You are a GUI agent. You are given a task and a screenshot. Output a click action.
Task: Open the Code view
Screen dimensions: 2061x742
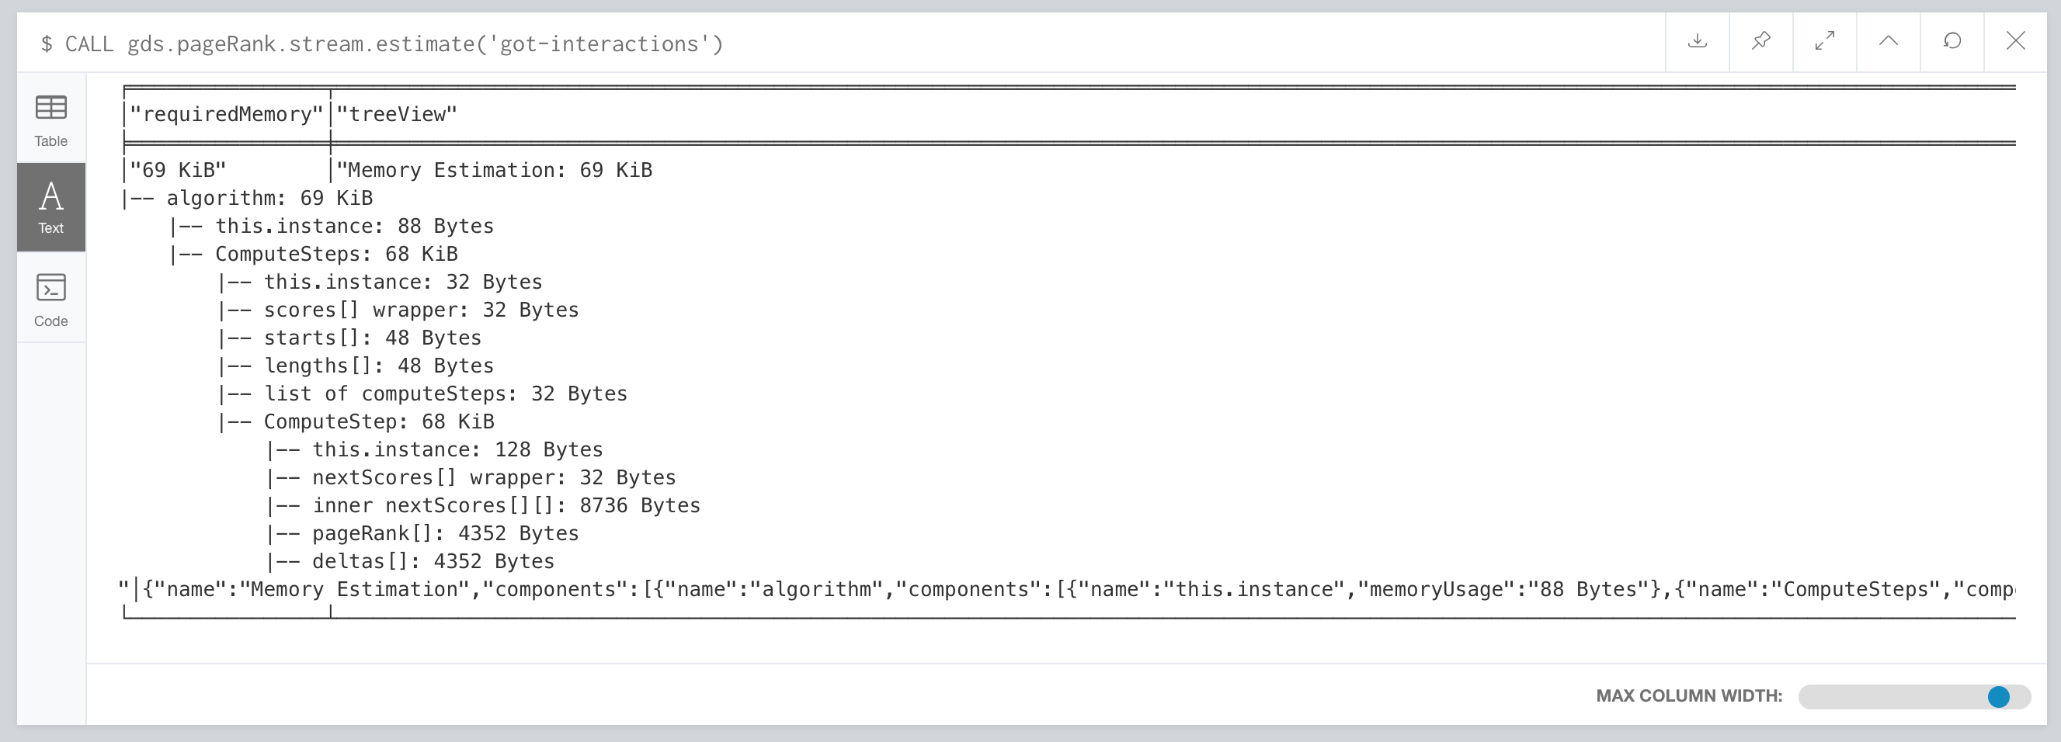(x=51, y=298)
